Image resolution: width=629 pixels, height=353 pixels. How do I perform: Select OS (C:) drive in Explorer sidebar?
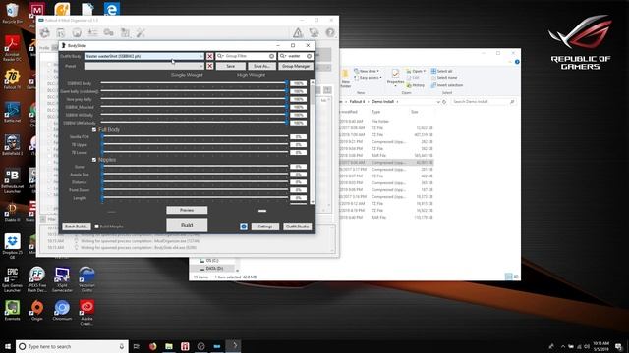click(212, 261)
